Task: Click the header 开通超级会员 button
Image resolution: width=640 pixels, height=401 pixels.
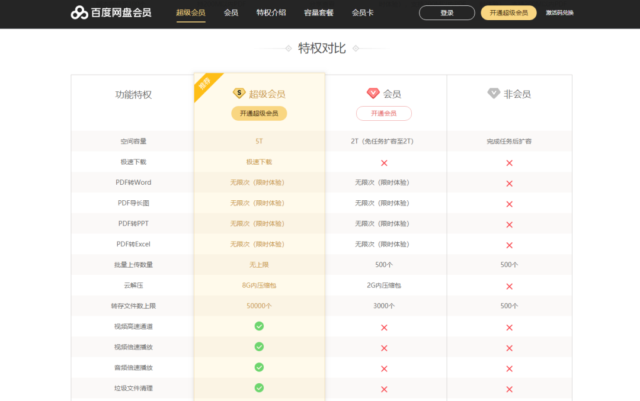Action: [508, 12]
